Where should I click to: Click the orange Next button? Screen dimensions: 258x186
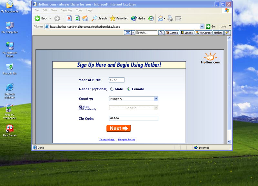(x=119, y=128)
